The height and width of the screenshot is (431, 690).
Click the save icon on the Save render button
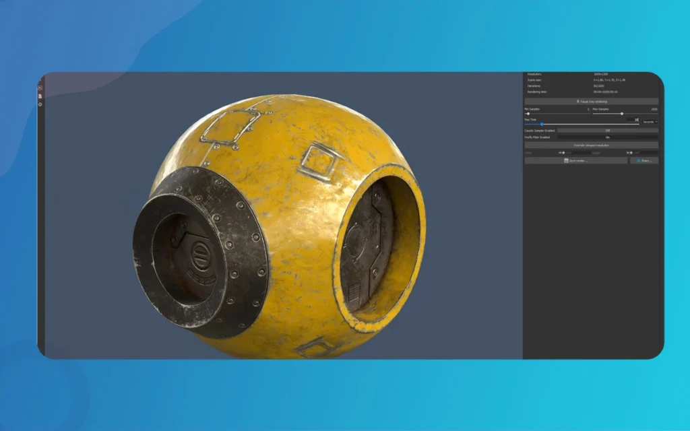566,160
